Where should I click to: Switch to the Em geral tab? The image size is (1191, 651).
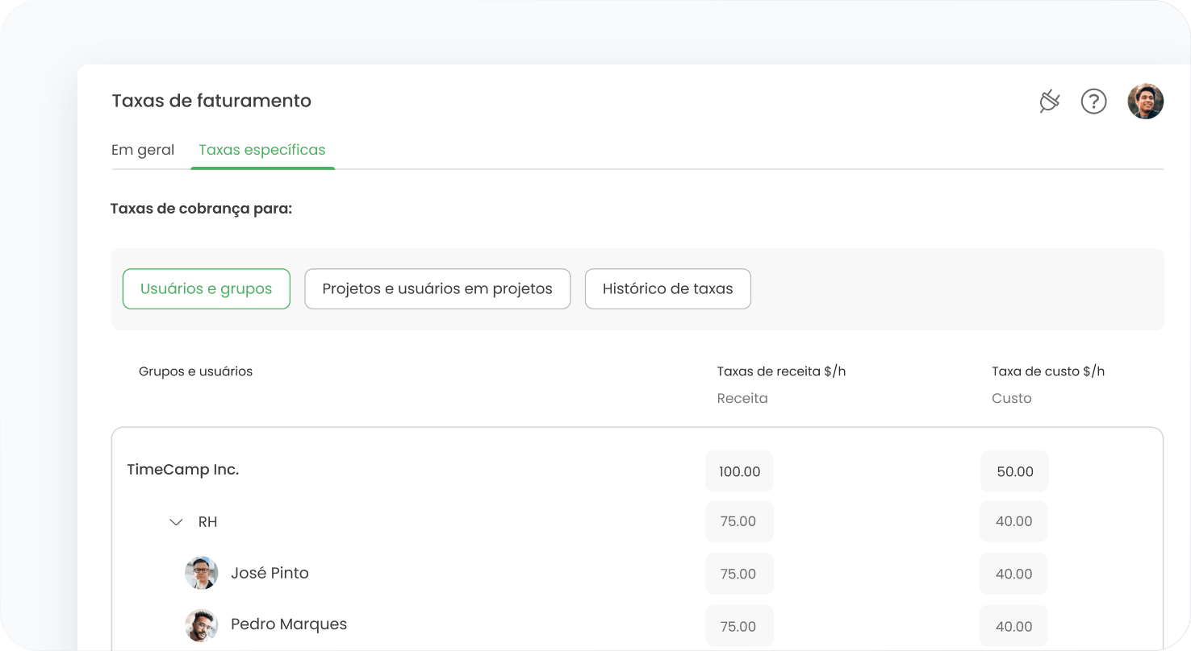pos(143,150)
